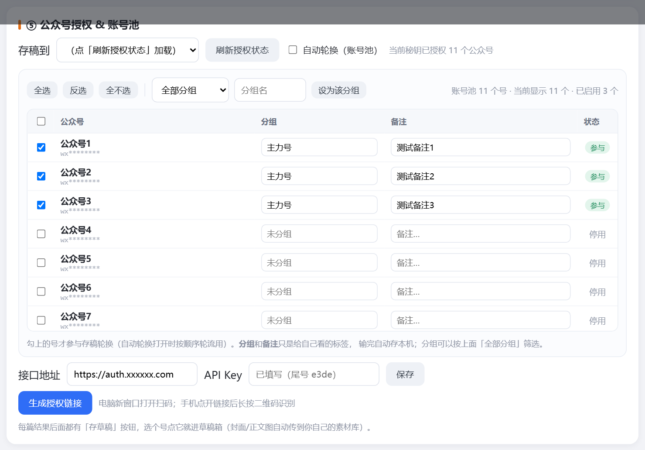645x450 pixels.
Task: Click the 全选 button
Action: [x=42, y=90]
